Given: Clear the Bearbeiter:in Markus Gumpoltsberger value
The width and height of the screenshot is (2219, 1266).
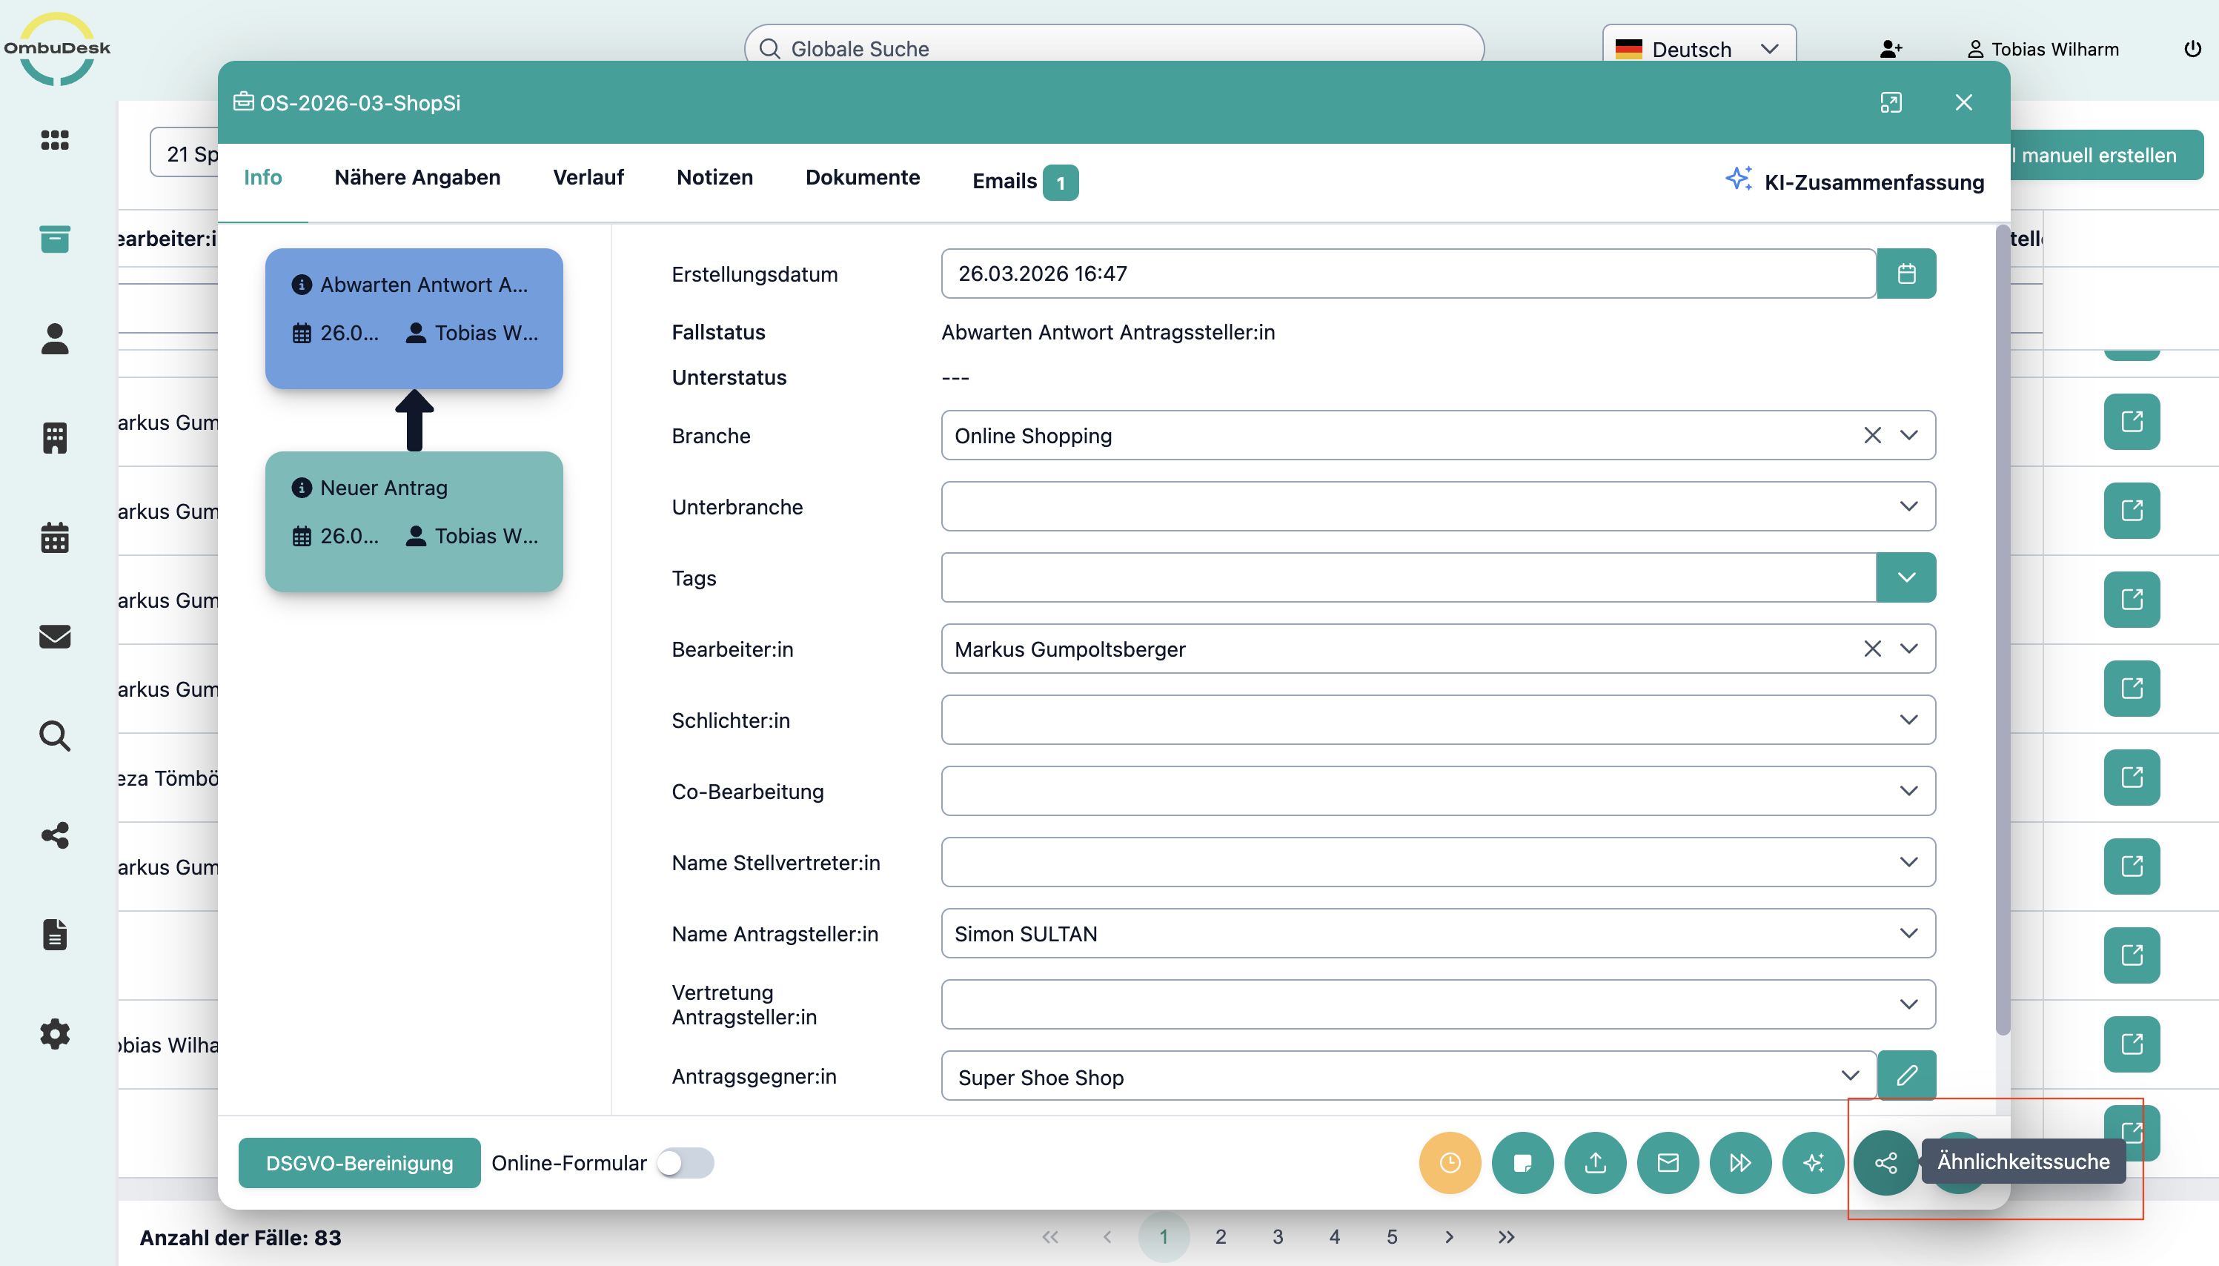Looking at the screenshot, I should coord(1872,649).
